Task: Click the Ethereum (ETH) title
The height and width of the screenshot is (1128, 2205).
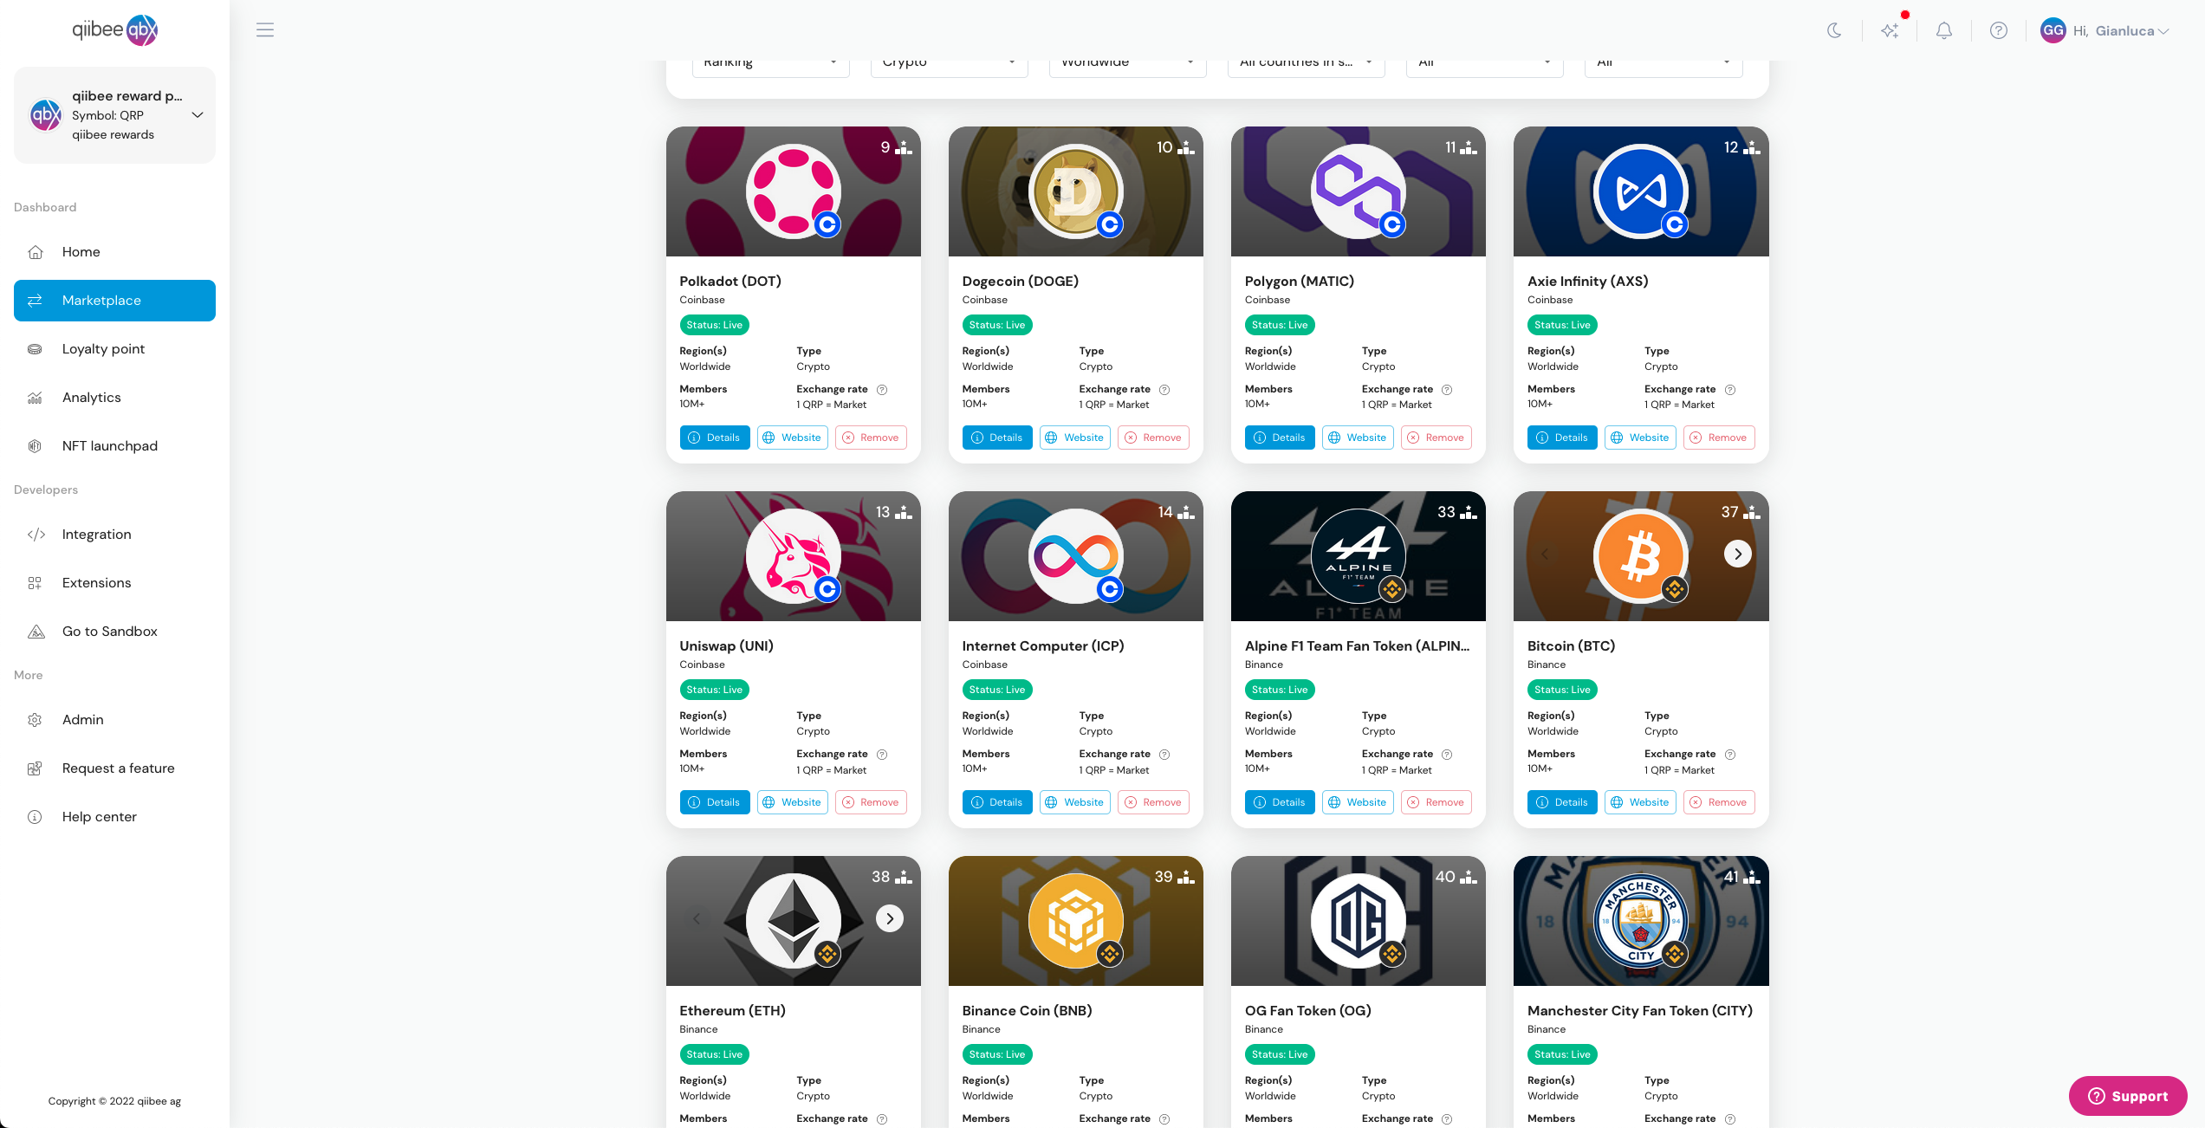Action: click(732, 1011)
